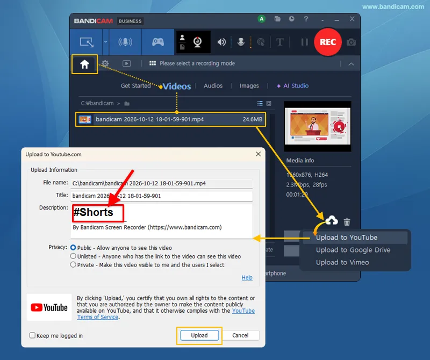
Task: Open the help question mark icon
Action: [x=306, y=19]
